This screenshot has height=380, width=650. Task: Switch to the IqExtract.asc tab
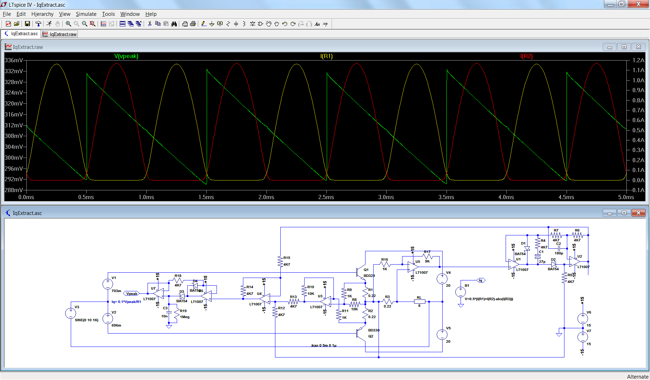pos(21,34)
